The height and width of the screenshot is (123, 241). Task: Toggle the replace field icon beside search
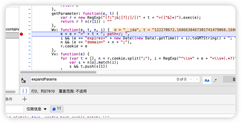(23, 80)
